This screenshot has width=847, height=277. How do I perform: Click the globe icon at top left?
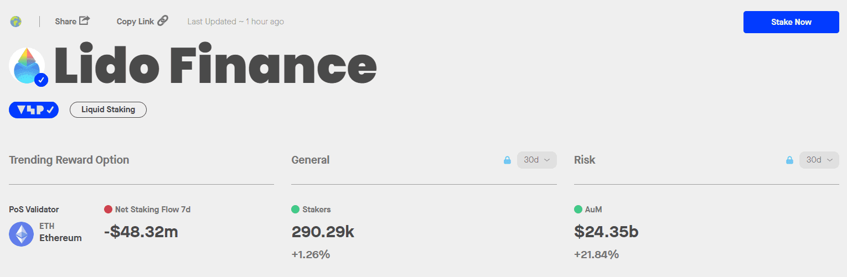pos(16,22)
